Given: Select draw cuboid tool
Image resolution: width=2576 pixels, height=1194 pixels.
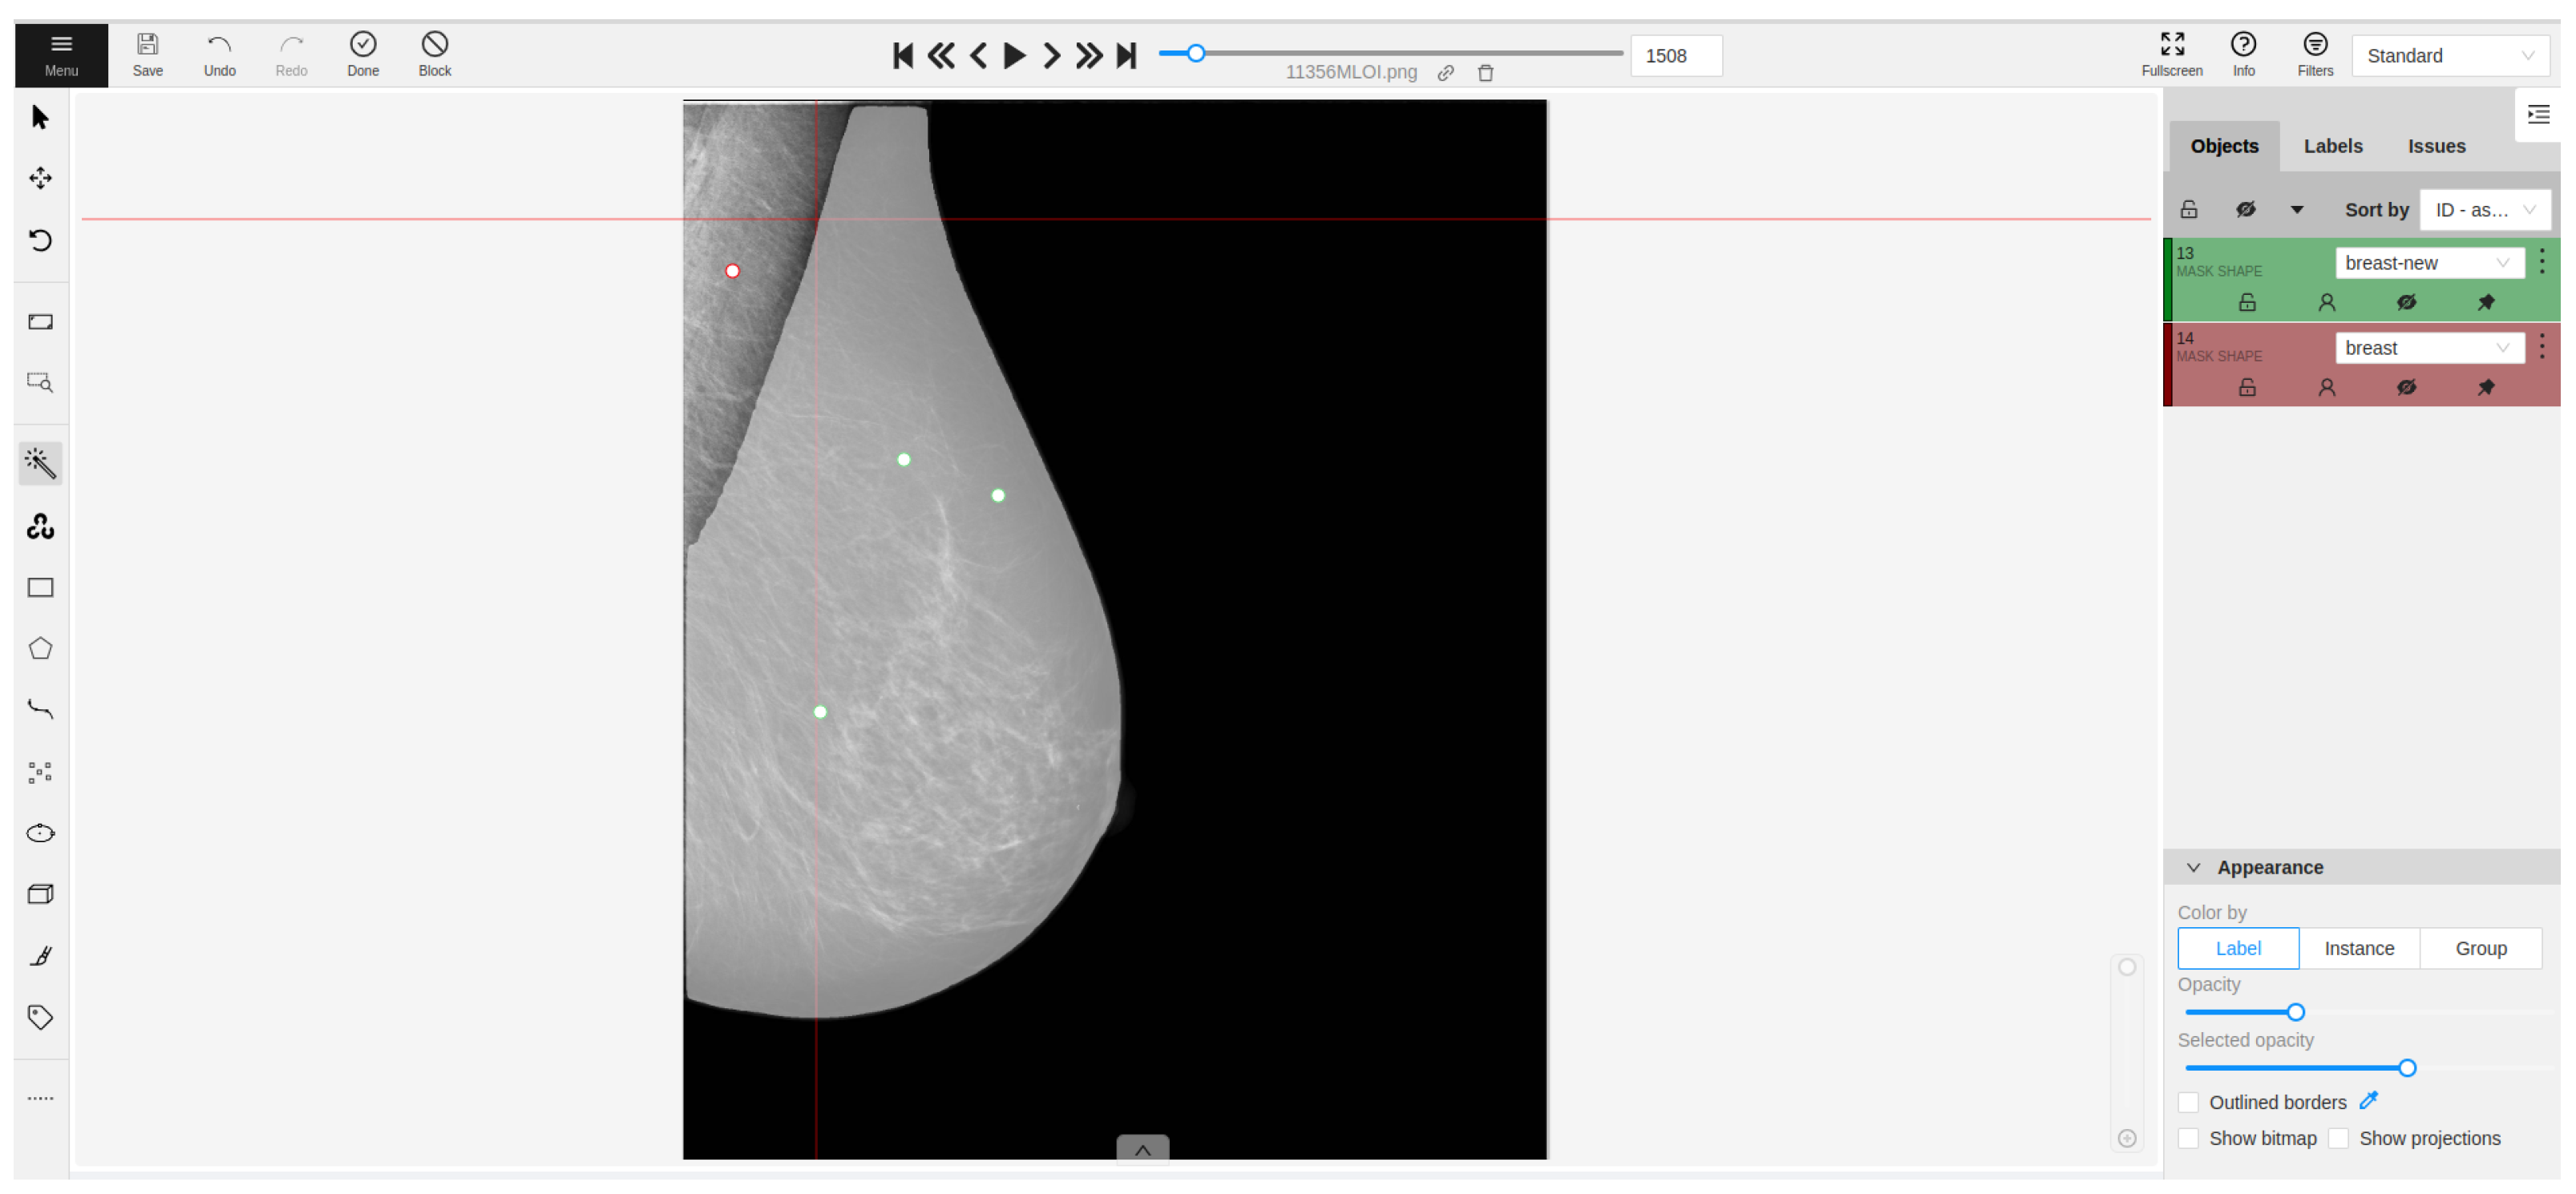Looking at the screenshot, I should tap(40, 895).
